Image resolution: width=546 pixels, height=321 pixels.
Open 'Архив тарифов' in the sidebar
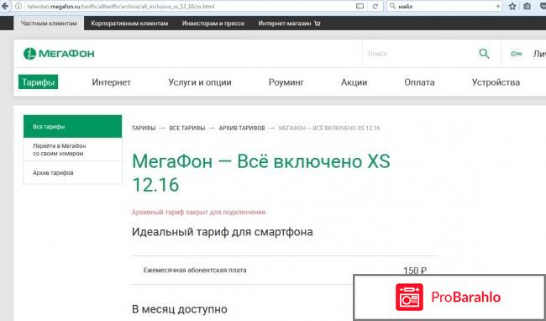[72, 173]
